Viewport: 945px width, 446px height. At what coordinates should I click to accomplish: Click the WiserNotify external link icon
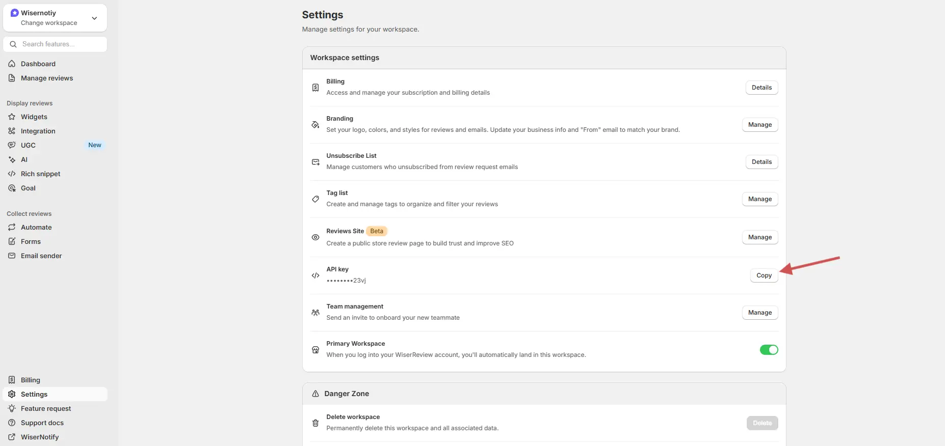pyautogui.click(x=12, y=437)
